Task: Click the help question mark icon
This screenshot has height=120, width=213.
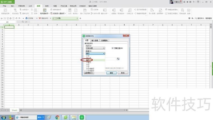Action: (194, 2)
